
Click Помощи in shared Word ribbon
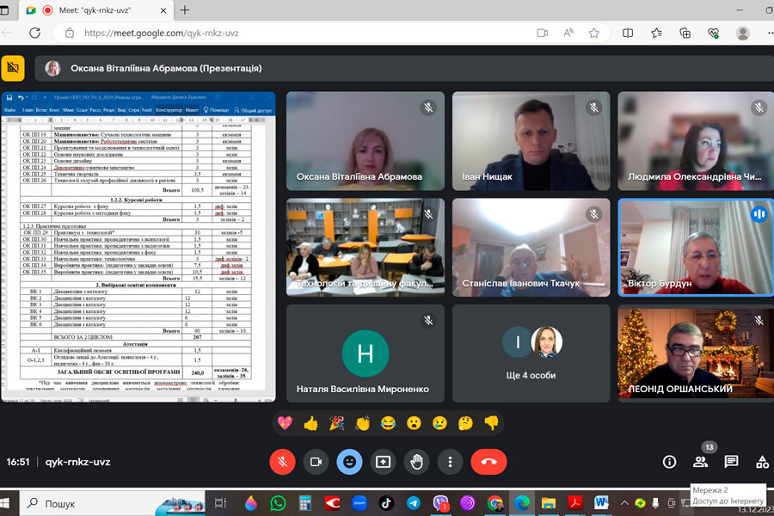[x=216, y=110]
